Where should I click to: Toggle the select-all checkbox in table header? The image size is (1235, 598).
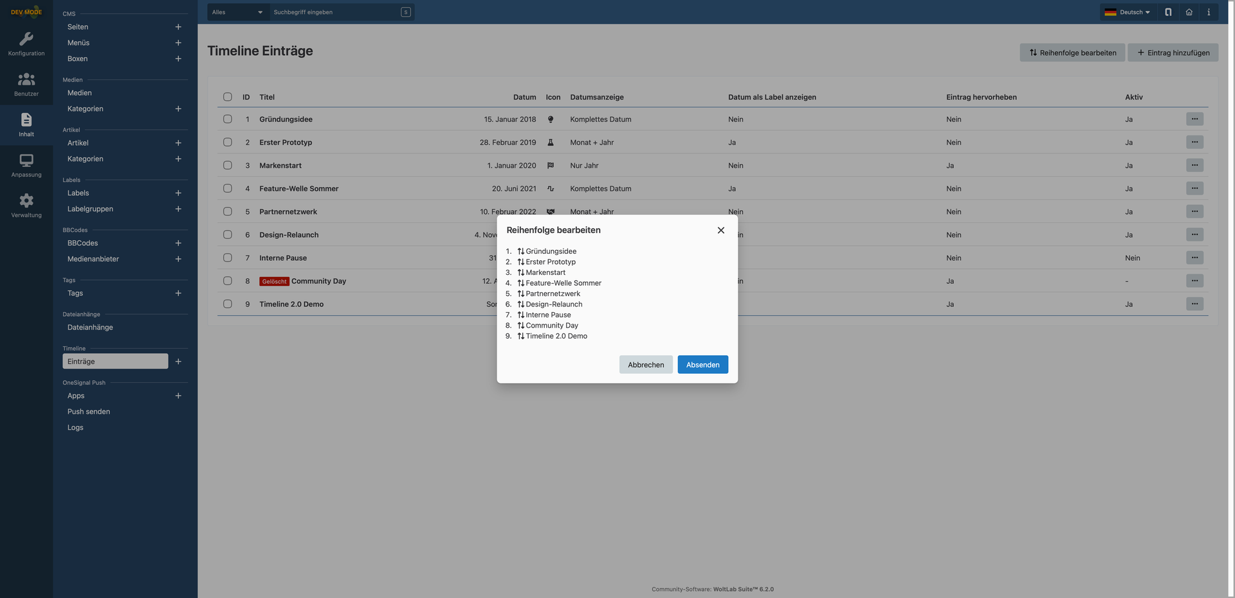(228, 97)
